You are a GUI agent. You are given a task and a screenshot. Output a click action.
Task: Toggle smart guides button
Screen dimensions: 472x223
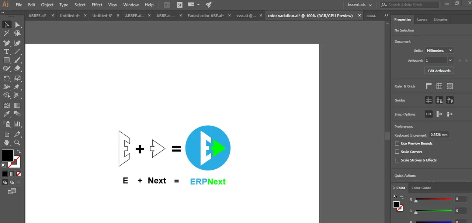[x=450, y=100]
